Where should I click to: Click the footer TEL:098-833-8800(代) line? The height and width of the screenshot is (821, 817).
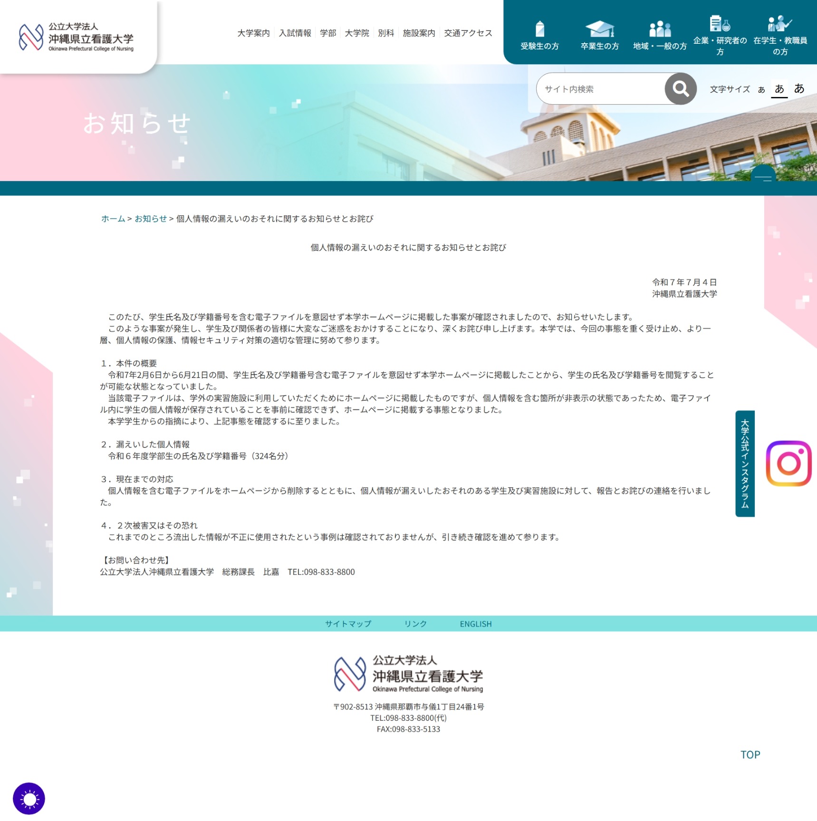click(408, 718)
